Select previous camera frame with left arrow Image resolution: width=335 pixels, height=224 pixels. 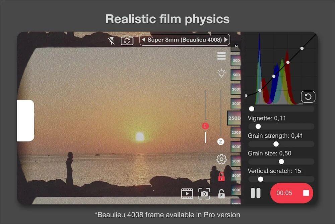click(144, 40)
